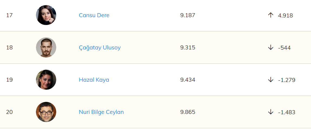Click rank number 17
Screen dimensions: 311x129
[x=9, y=15]
